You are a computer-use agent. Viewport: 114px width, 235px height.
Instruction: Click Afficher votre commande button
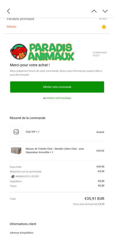[57, 87]
